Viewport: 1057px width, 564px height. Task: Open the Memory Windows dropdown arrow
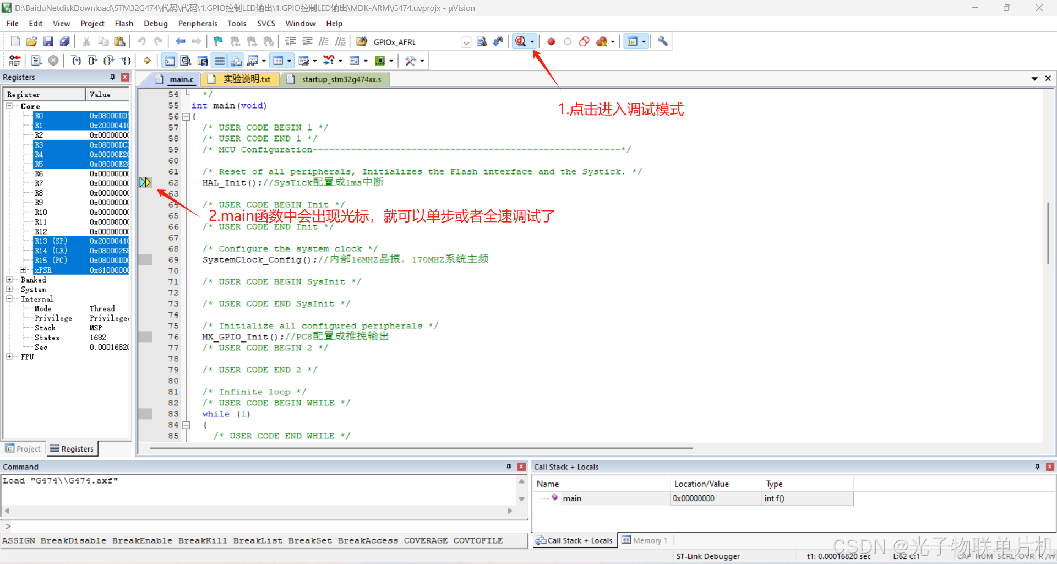pyautogui.click(x=290, y=61)
